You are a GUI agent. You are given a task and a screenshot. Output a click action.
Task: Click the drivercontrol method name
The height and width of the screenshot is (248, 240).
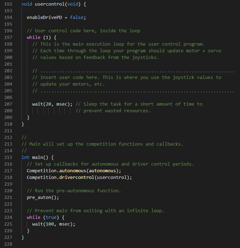coord(76,177)
